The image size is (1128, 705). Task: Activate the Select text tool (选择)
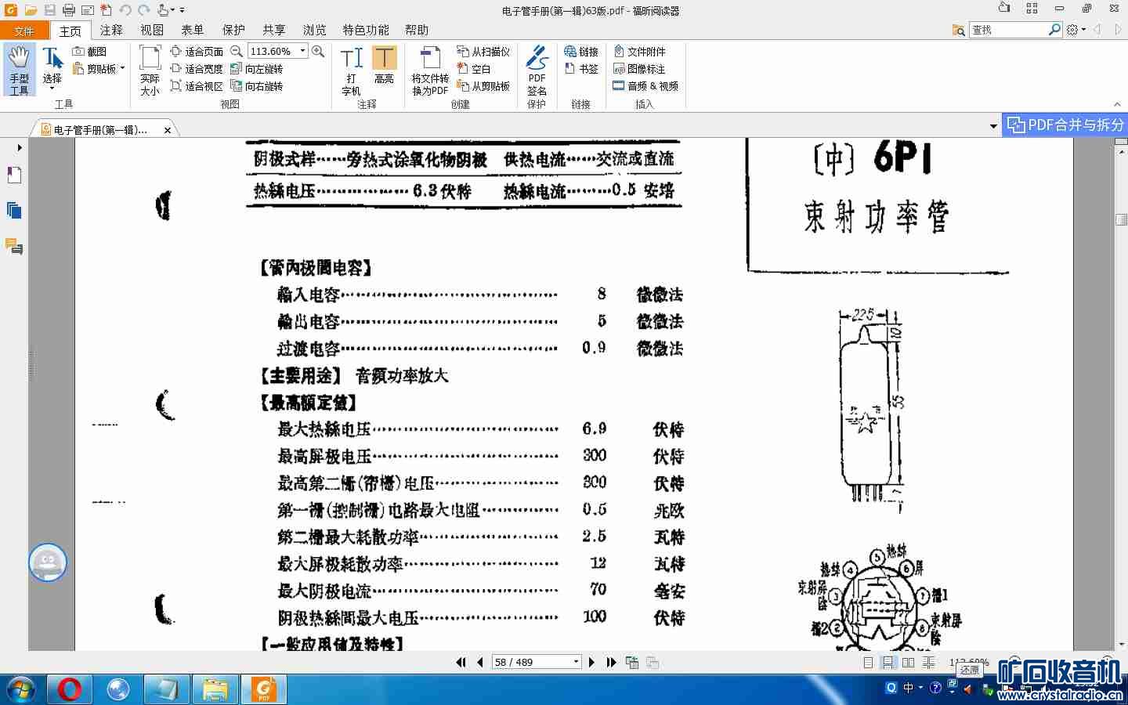(x=52, y=66)
